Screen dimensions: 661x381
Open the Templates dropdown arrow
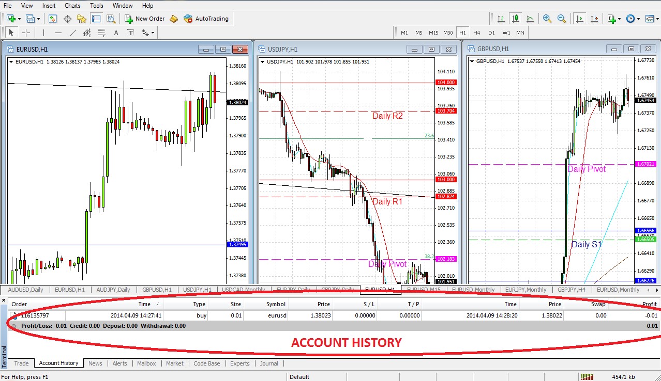[657, 19]
